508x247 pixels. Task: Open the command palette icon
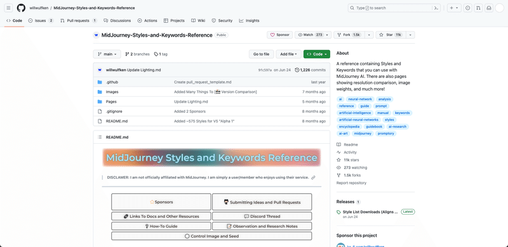tap(436, 8)
